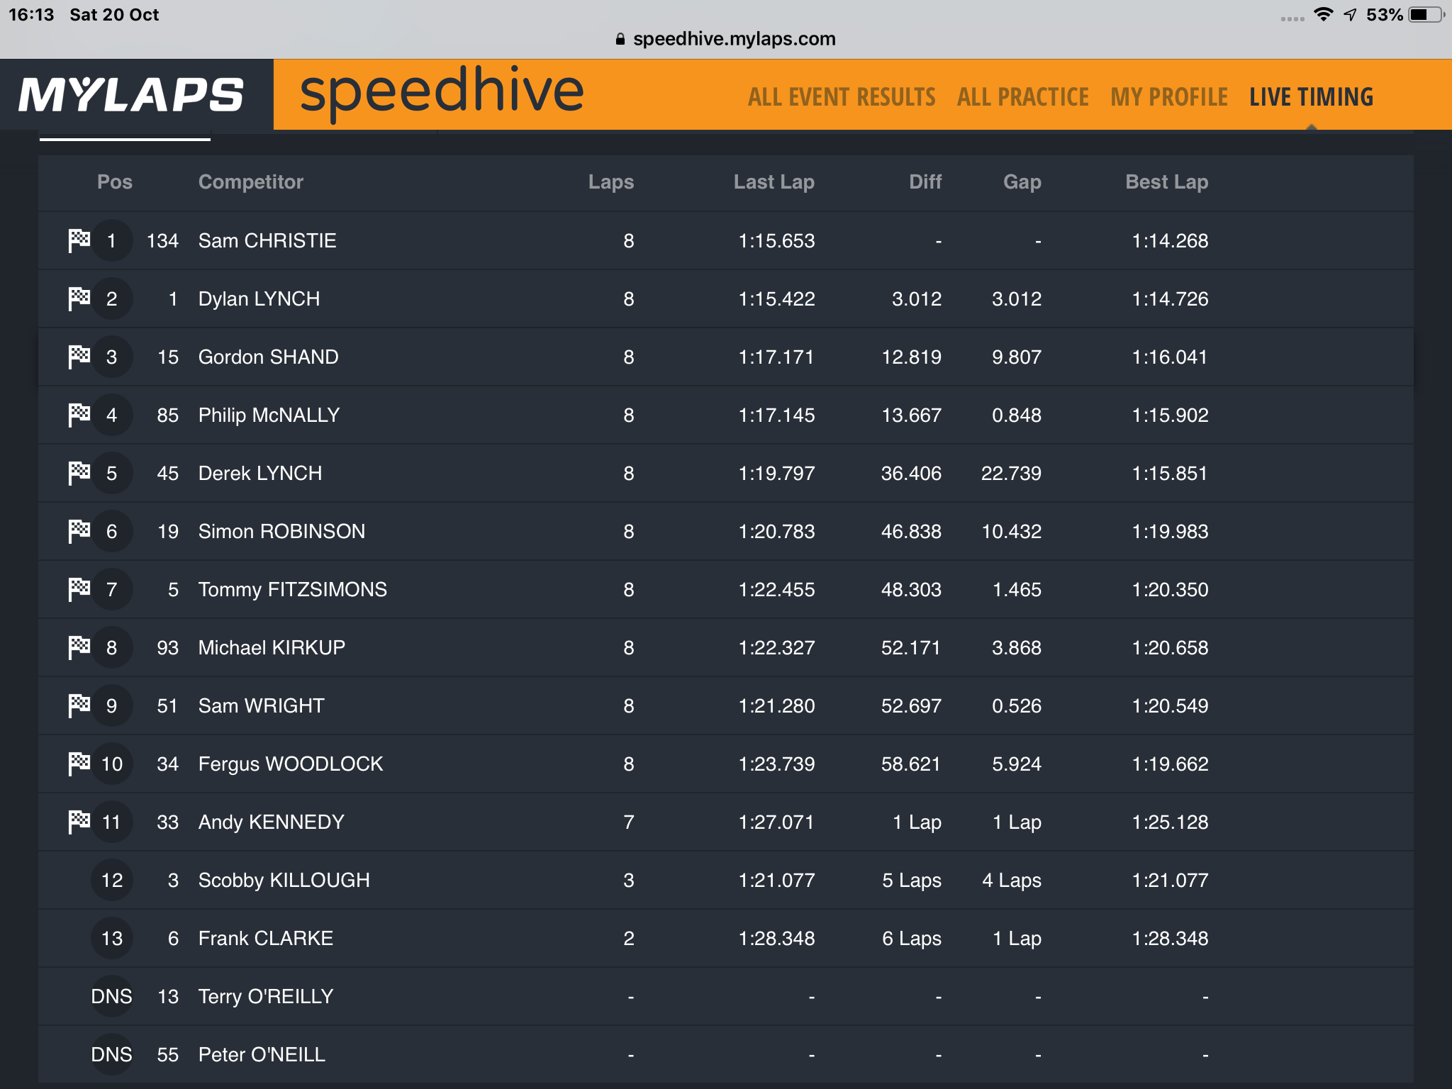
Task: Select competitor Philip McNALLY
Action: [x=269, y=415]
